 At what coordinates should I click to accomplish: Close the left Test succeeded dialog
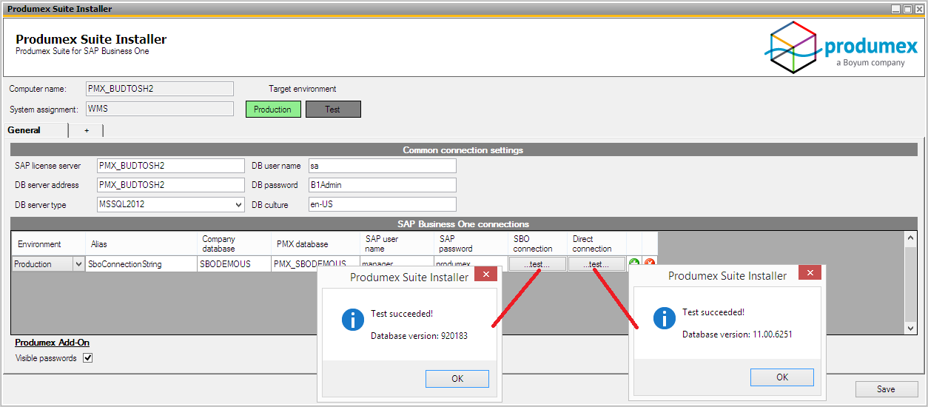coord(486,275)
